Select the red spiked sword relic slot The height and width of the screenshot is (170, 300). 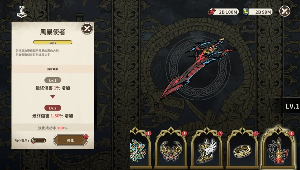click(278, 149)
